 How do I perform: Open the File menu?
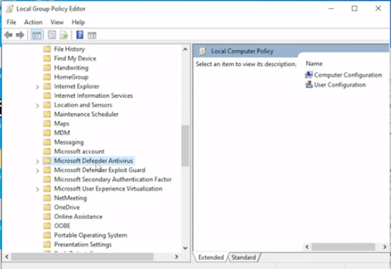(11, 22)
